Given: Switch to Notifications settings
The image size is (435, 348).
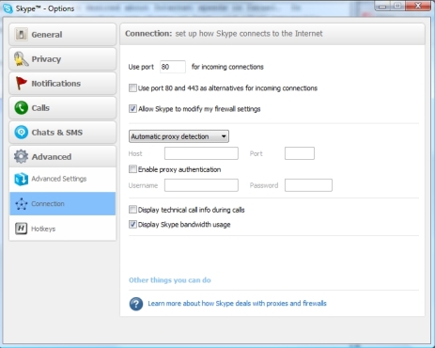Looking at the screenshot, I should click(x=63, y=84).
